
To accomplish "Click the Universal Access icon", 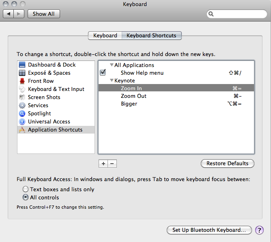I will pos(22,122).
